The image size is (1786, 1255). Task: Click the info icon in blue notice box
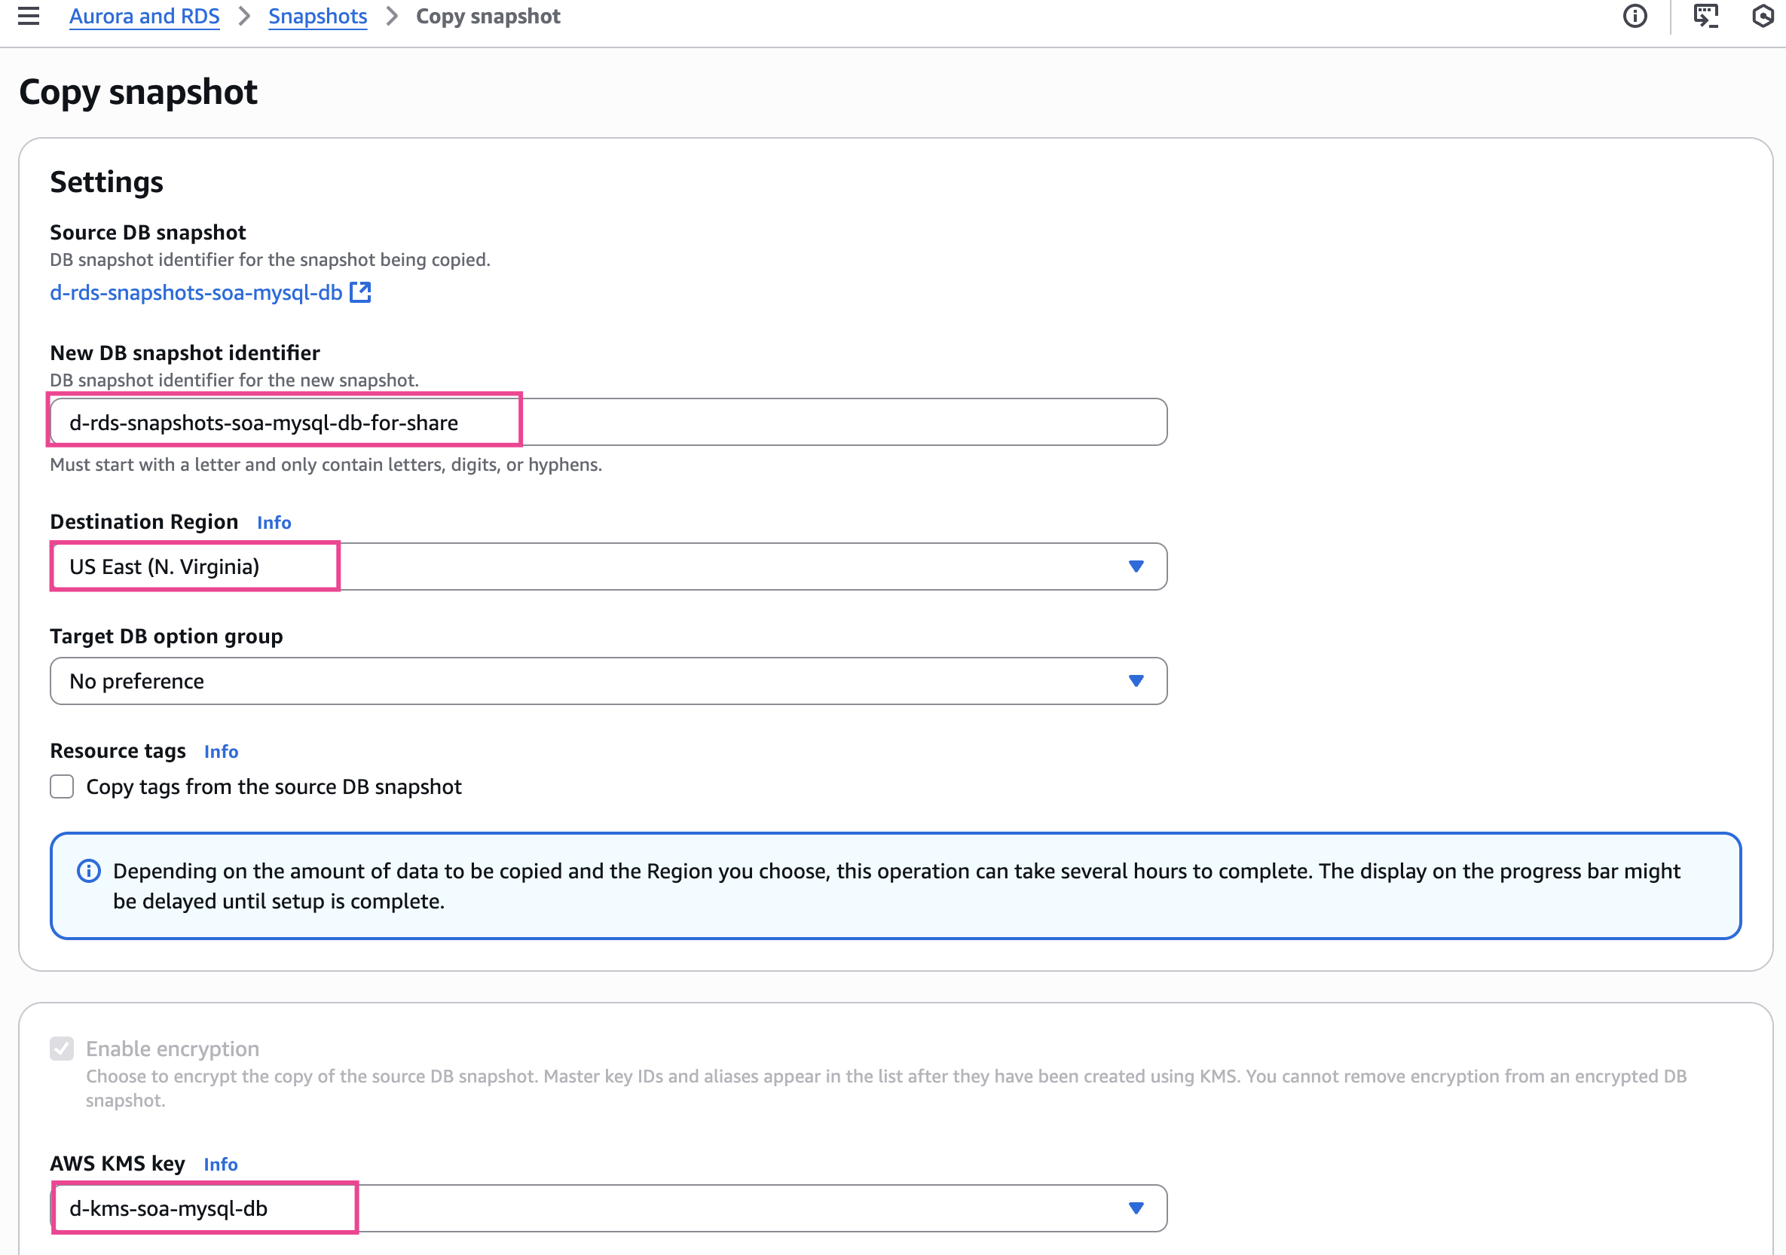[x=90, y=871]
